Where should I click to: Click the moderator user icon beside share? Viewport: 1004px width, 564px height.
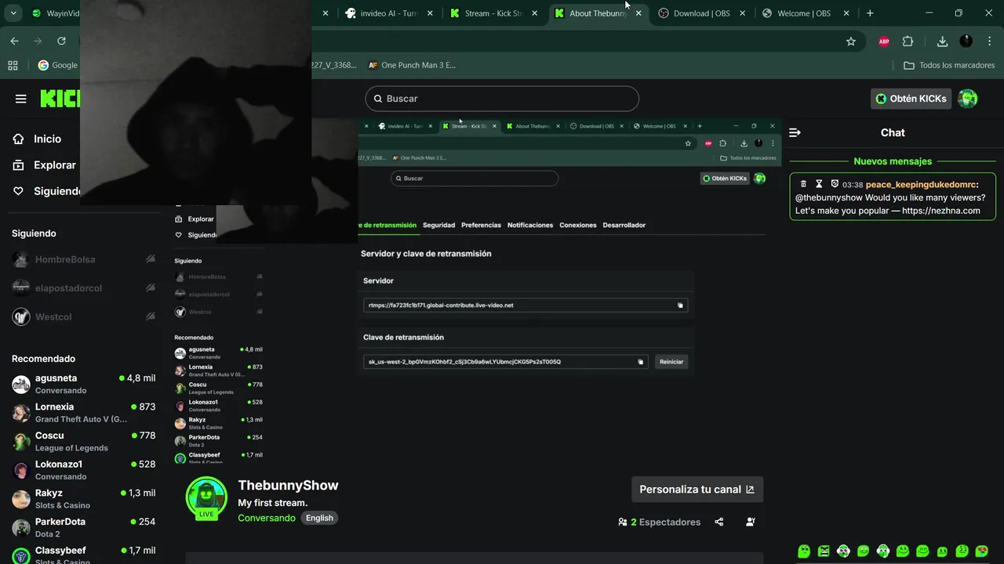[x=751, y=522]
